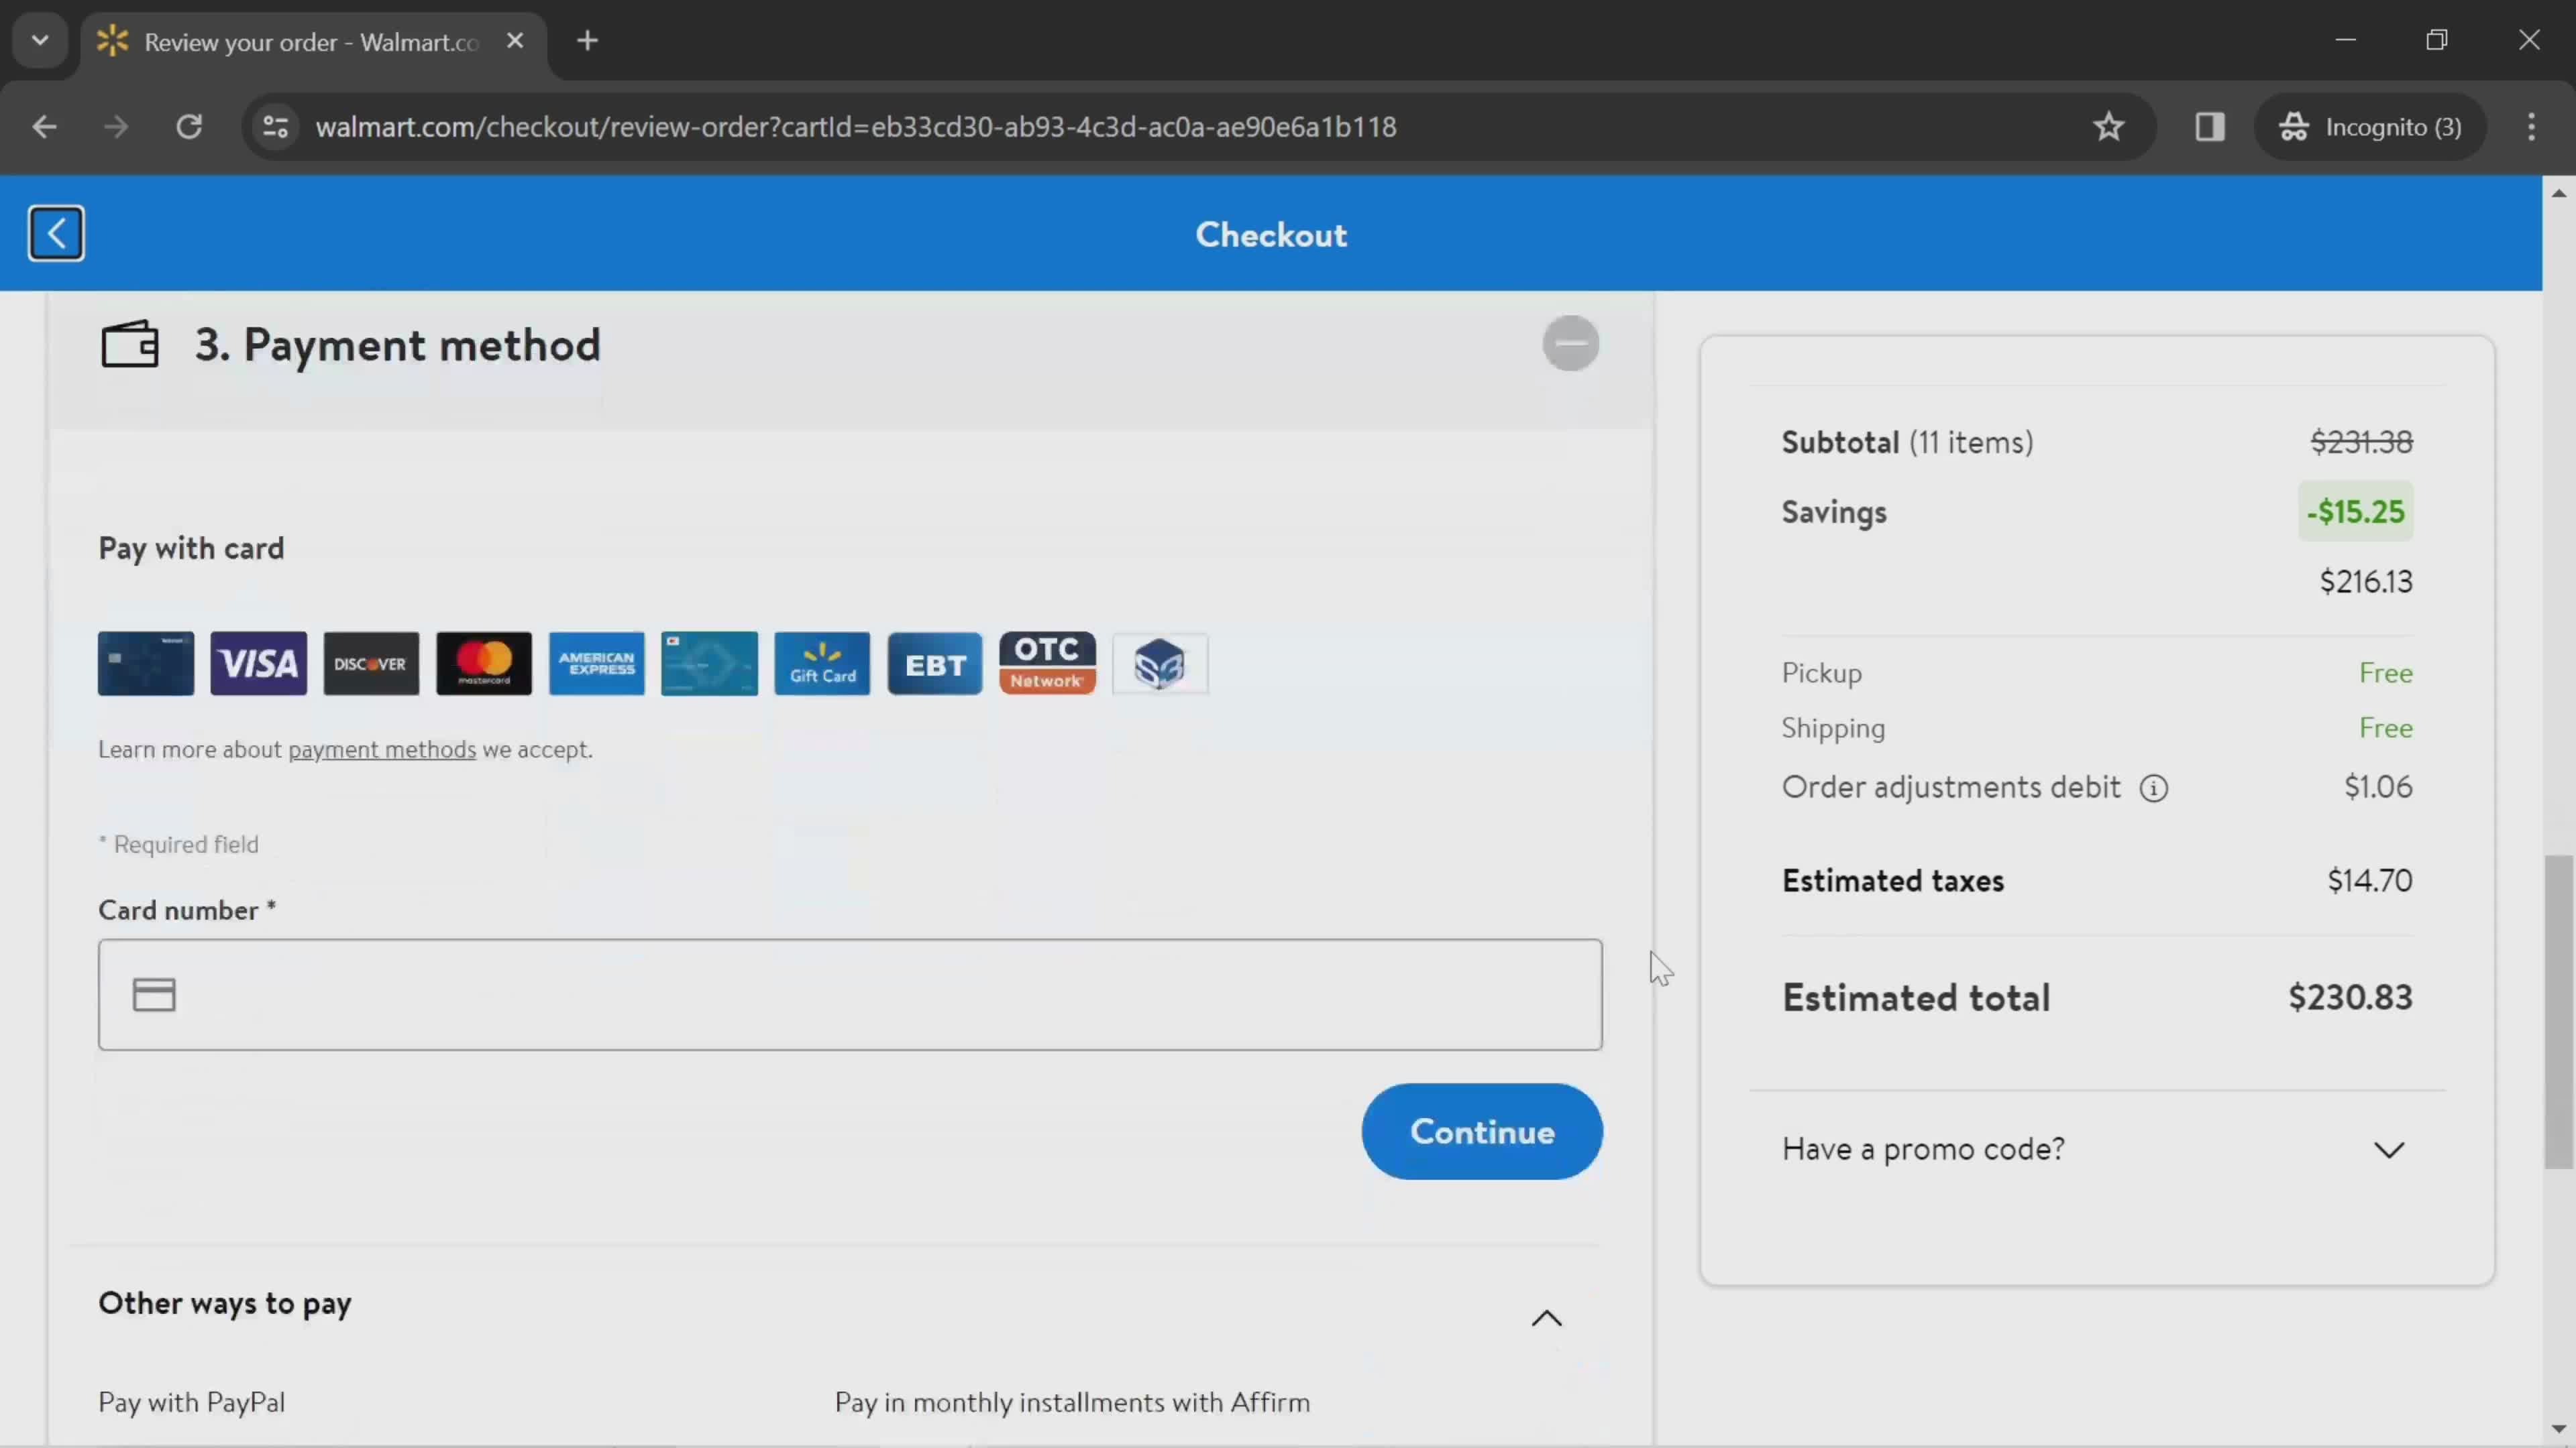Click into the Card number field

coord(850,994)
